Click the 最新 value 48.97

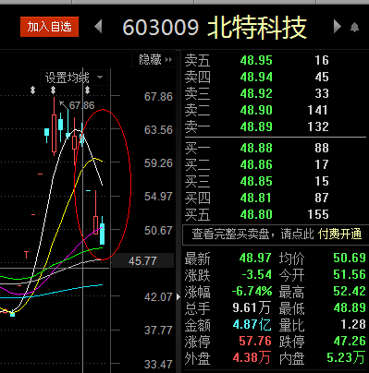pyautogui.click(x=255, y=258)
